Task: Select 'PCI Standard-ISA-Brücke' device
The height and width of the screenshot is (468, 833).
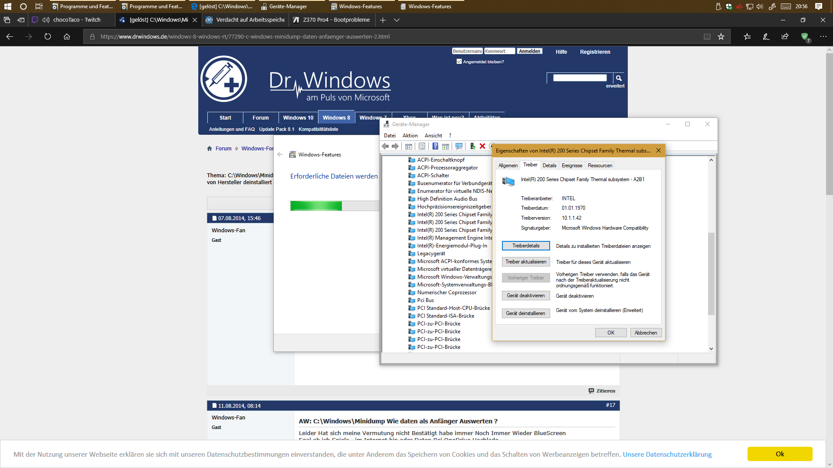Action: [446, 316]
